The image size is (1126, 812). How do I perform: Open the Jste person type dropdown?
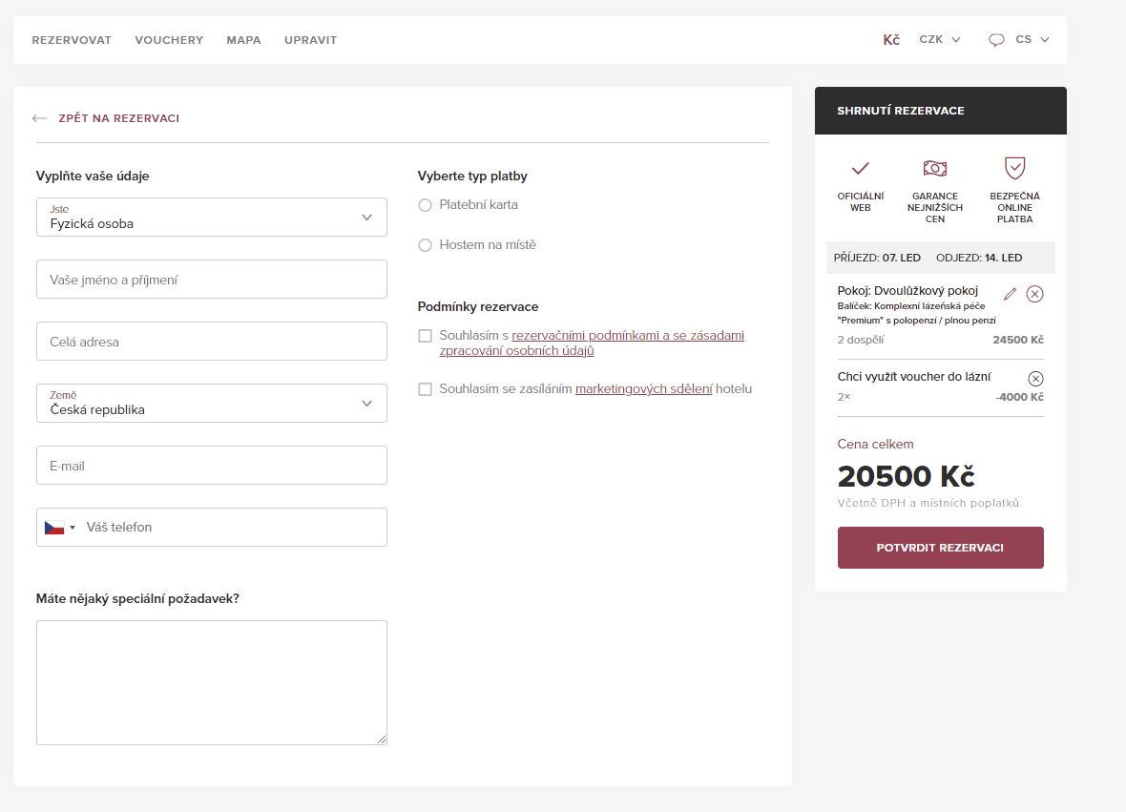[x=211, y=218]
